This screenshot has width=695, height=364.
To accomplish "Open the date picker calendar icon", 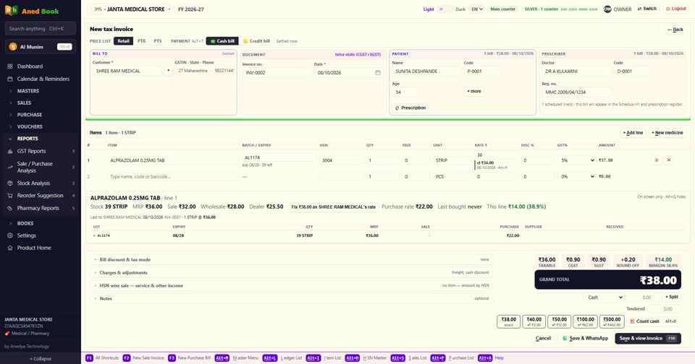I will [378, 72].
